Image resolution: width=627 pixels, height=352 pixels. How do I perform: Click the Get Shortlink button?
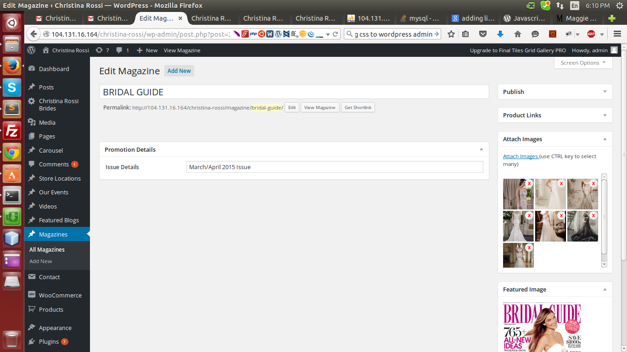358,107
